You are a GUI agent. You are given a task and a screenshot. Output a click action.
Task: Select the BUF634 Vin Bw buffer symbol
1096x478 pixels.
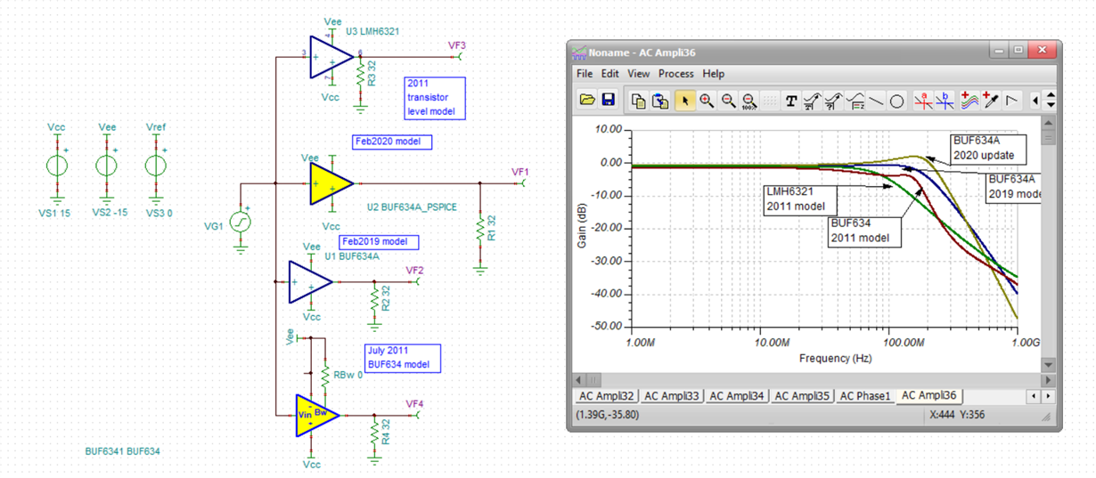[x=317, y=416]
